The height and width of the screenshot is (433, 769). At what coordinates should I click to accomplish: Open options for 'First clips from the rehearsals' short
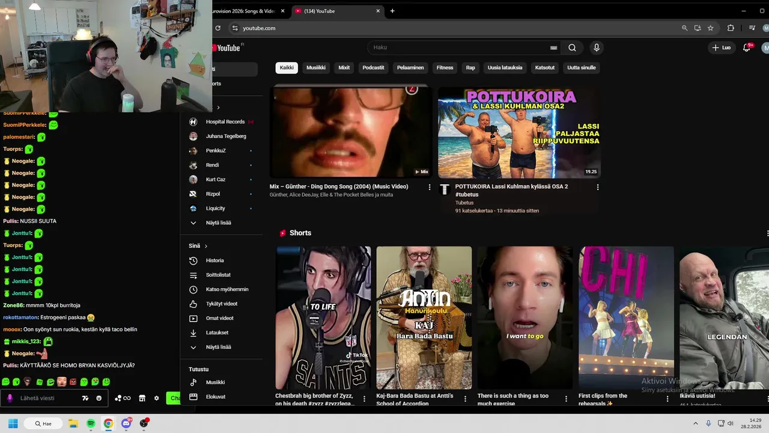click(667, 398)
